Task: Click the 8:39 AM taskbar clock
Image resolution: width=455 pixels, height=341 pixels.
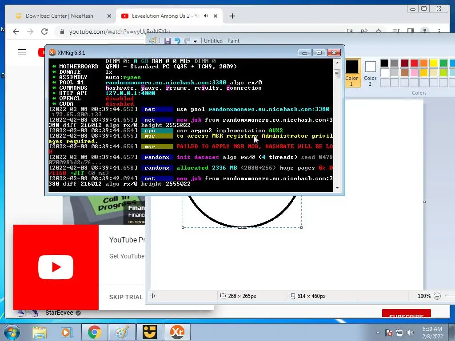Action: tap(432, 333)
